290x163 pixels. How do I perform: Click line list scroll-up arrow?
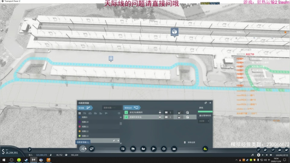(121, 117)
